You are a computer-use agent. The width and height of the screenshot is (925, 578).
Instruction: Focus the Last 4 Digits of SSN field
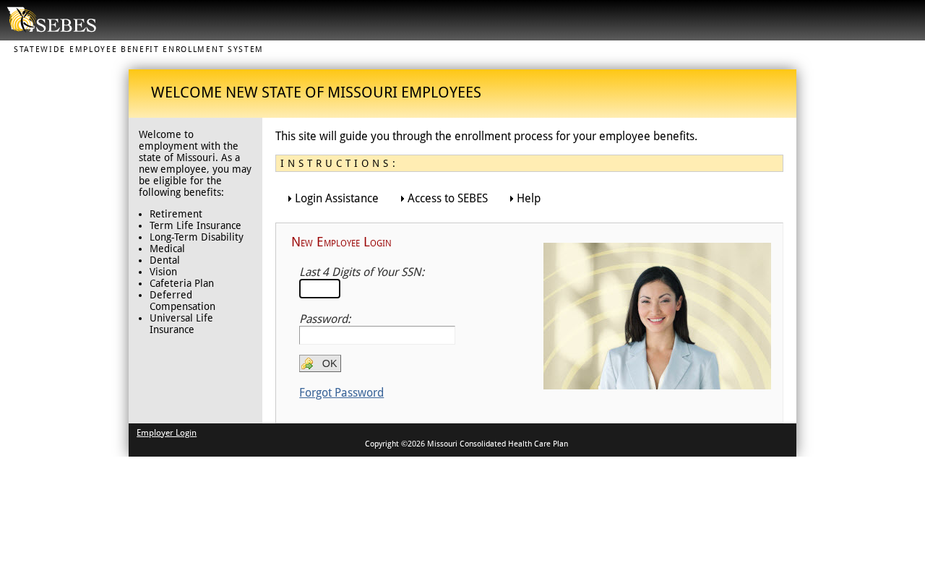(x=319, y=289)
